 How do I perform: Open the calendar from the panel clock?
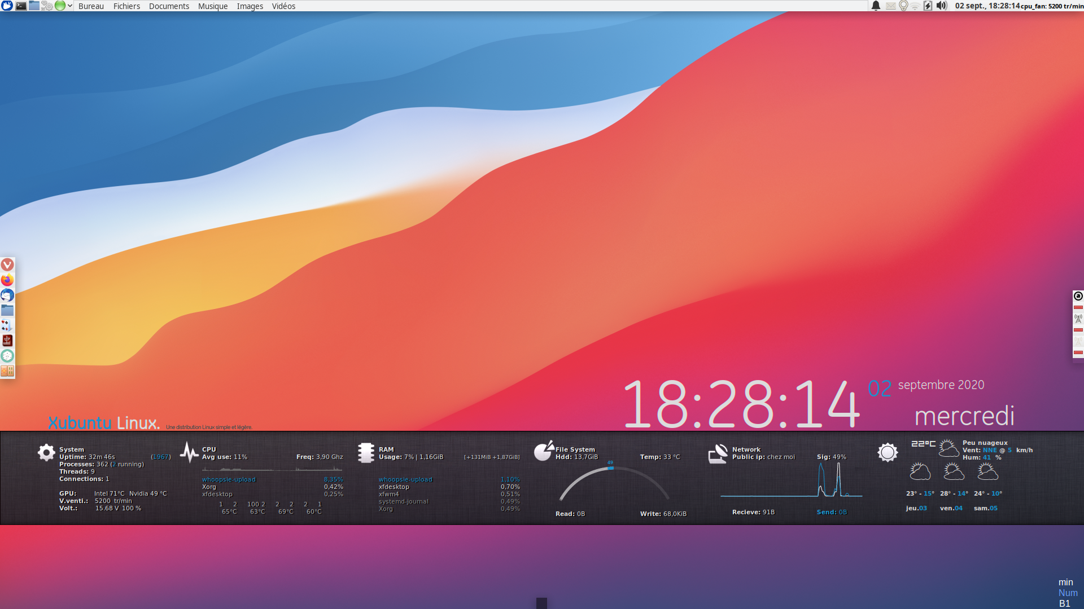pyautogui.click(x=987, y=6)
